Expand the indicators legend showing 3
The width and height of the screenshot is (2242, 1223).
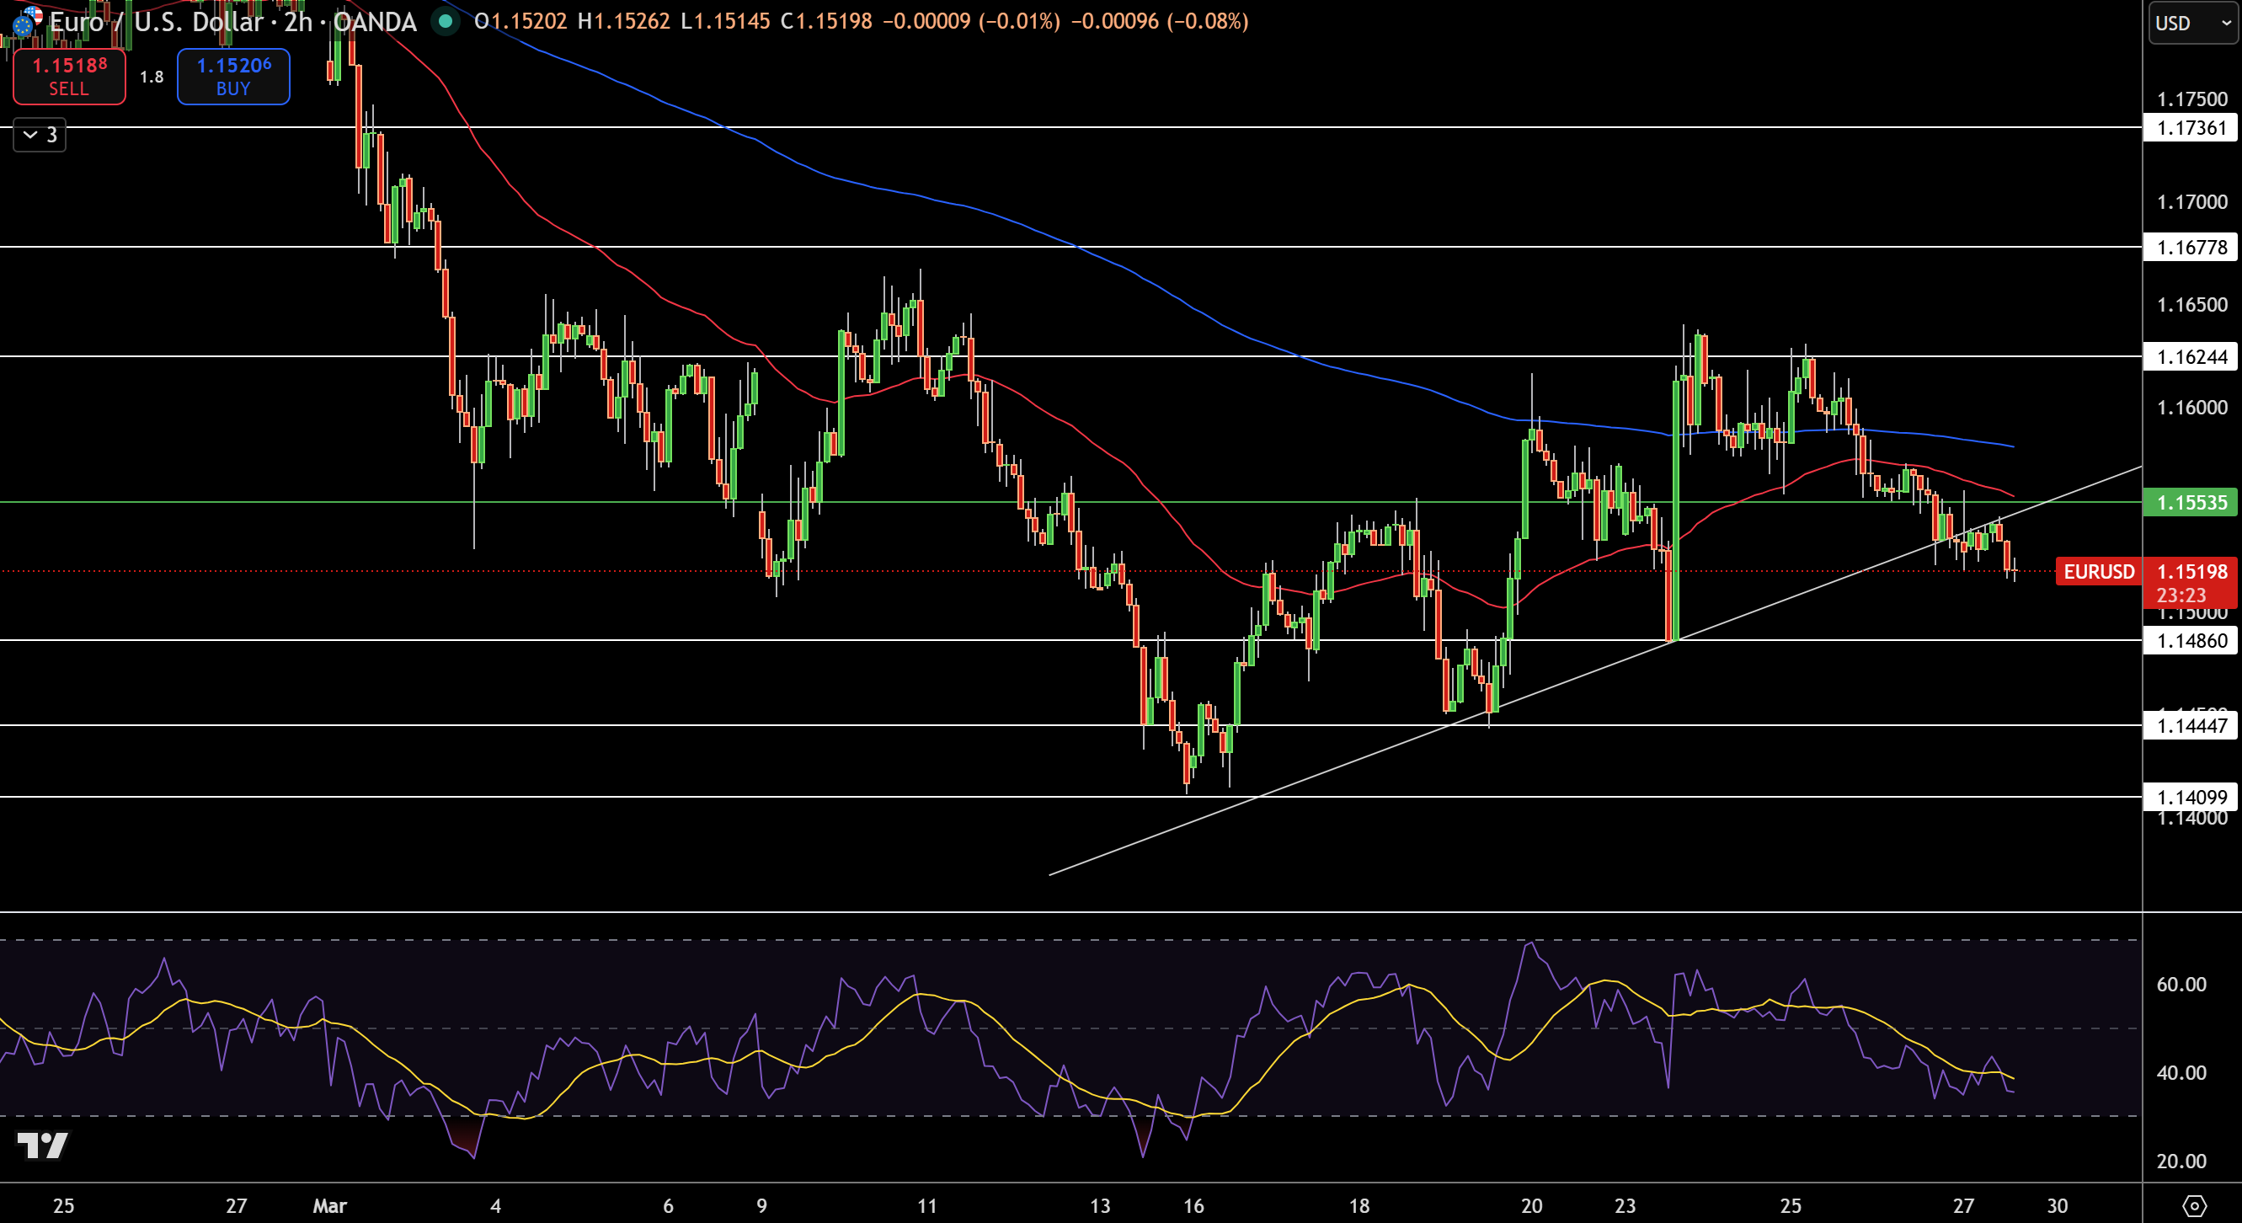click(40, 135)
